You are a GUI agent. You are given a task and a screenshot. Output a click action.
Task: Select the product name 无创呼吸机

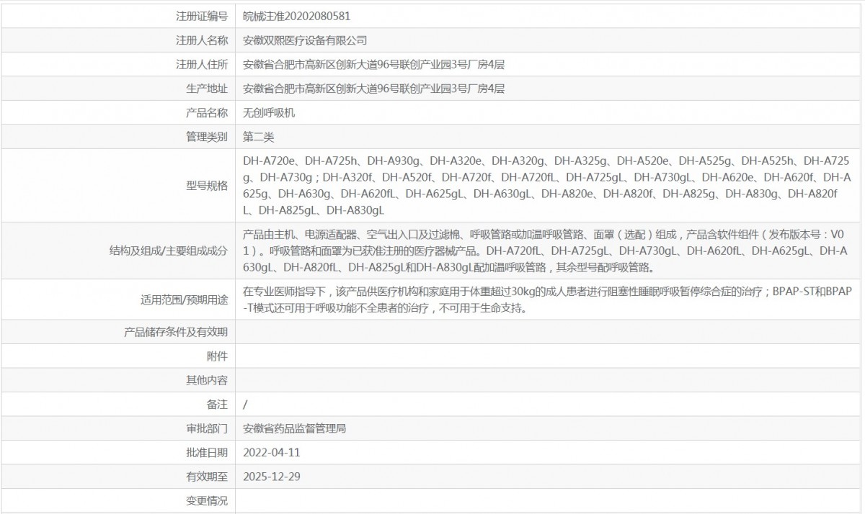269,112
